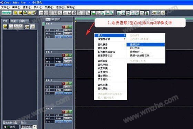Screen dimensions: 193x129
Task: Select 设置效果... in the context menu
Action: 110,68
